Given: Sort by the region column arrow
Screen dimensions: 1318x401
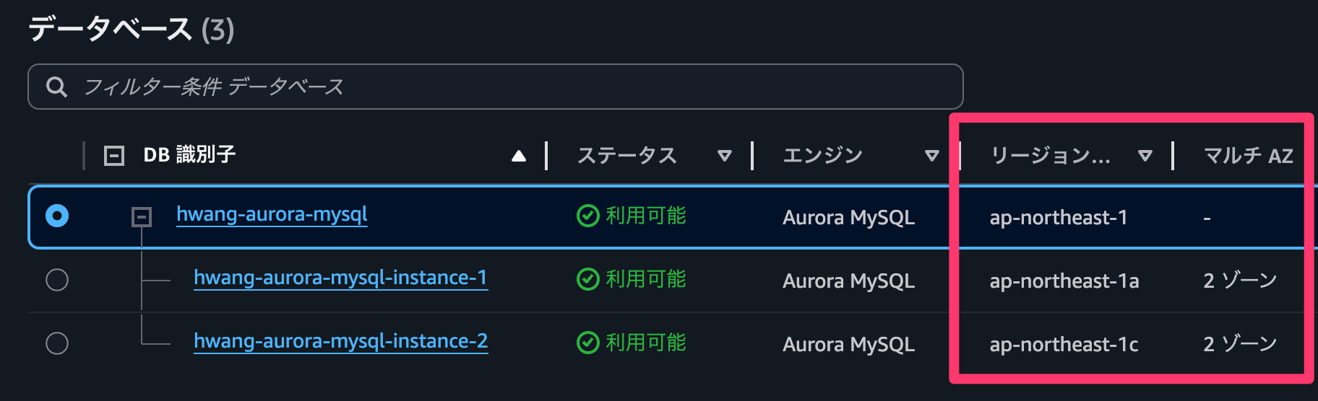Looking at the screenshot, I should click(x=1145, y=156).
